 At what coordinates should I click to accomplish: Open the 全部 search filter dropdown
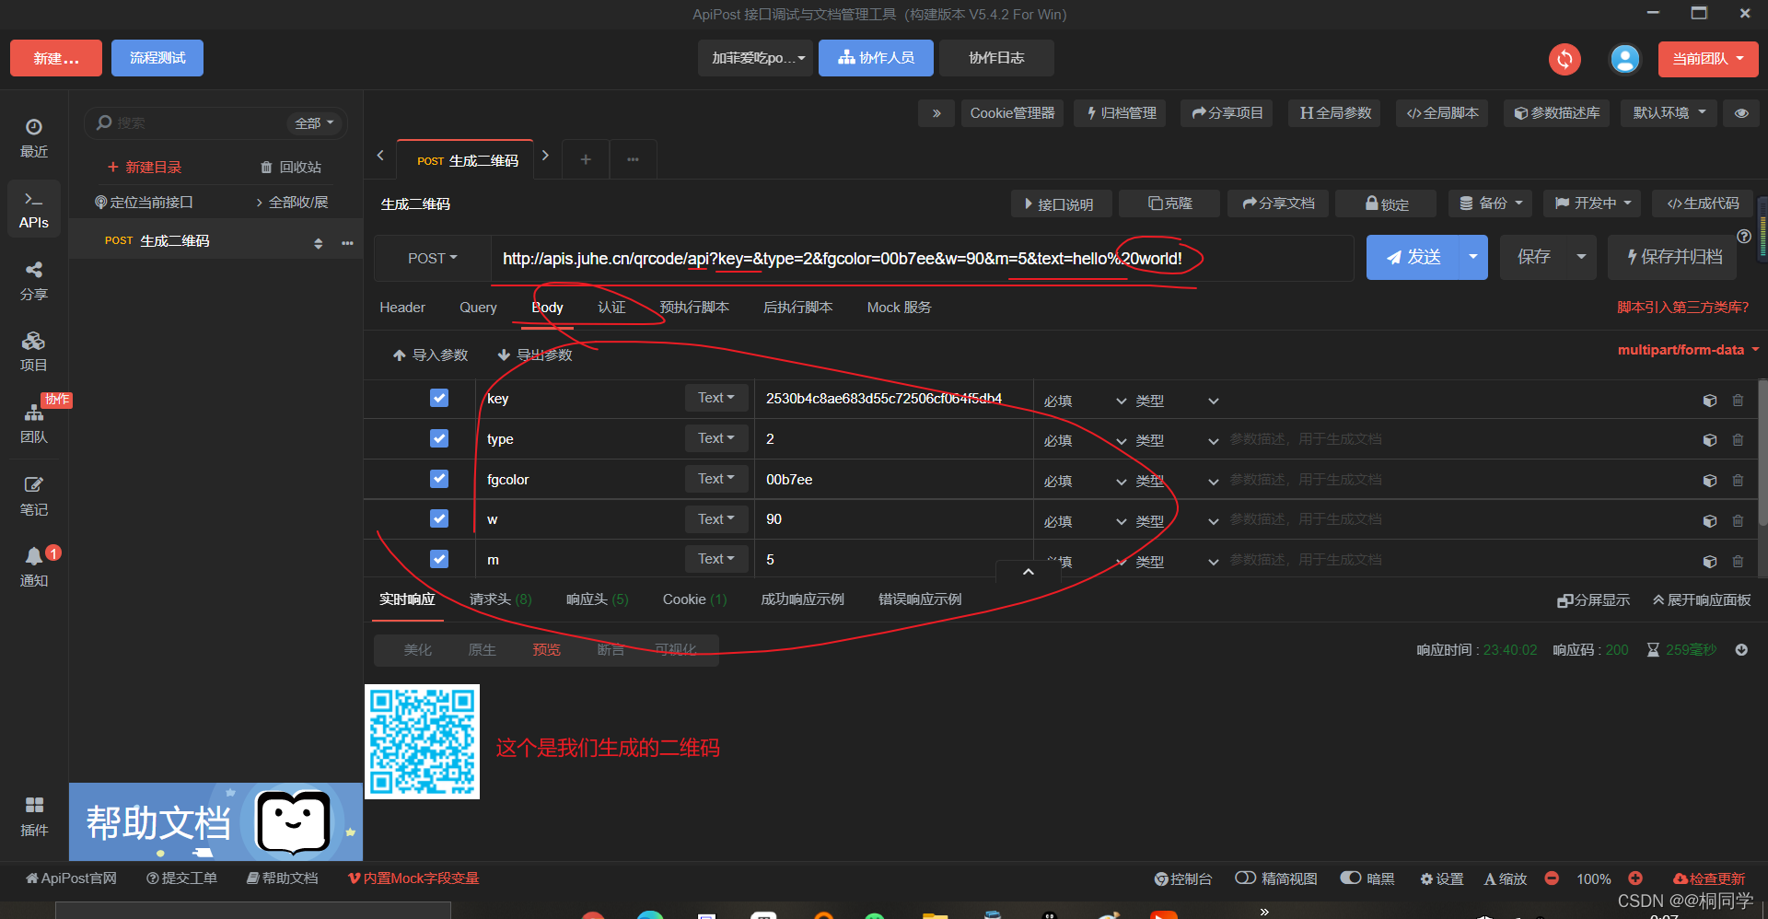coord(314,122)
